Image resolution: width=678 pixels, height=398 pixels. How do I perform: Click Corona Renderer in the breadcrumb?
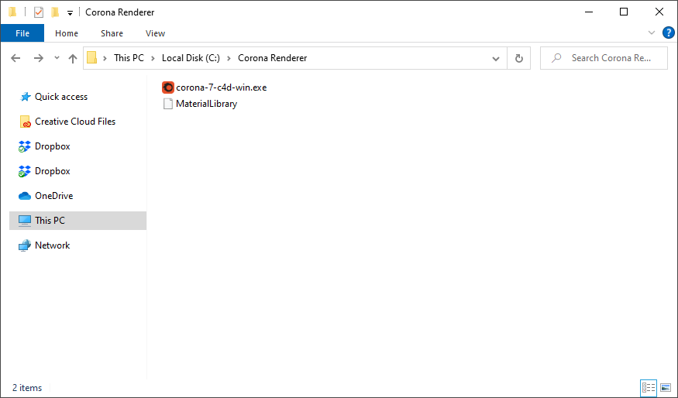pos(273,58)
